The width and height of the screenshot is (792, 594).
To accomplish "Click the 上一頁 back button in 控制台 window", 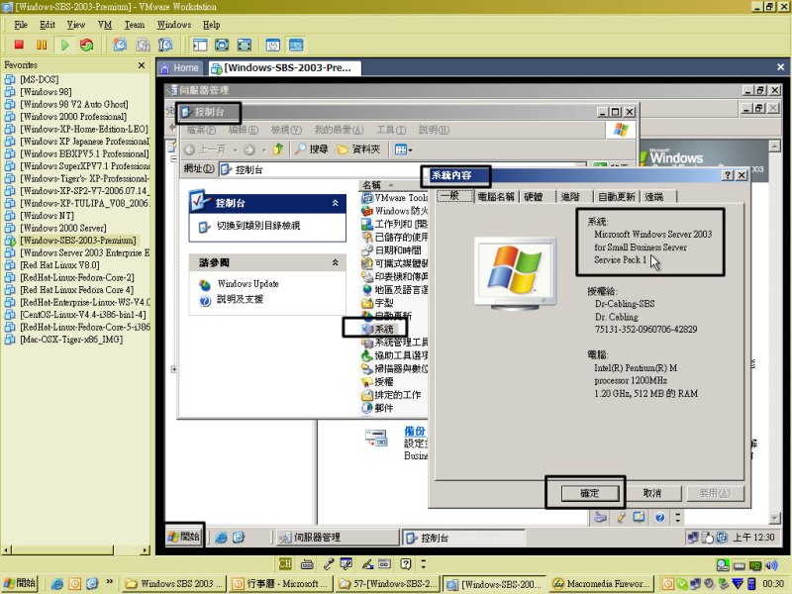I will pos(205,149).
